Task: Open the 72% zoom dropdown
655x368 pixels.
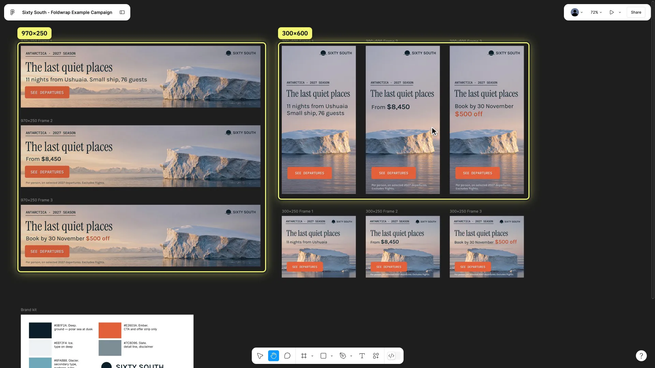Action: (596, 12)
